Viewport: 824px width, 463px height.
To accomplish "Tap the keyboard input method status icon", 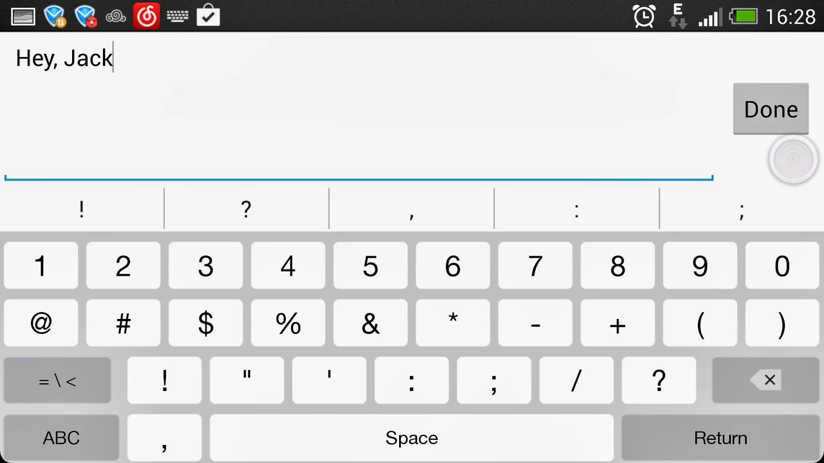I will tap(178, 16).
